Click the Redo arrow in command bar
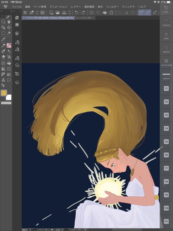Image resolution: width=173 pixels, height=231 pixels. 83,13
